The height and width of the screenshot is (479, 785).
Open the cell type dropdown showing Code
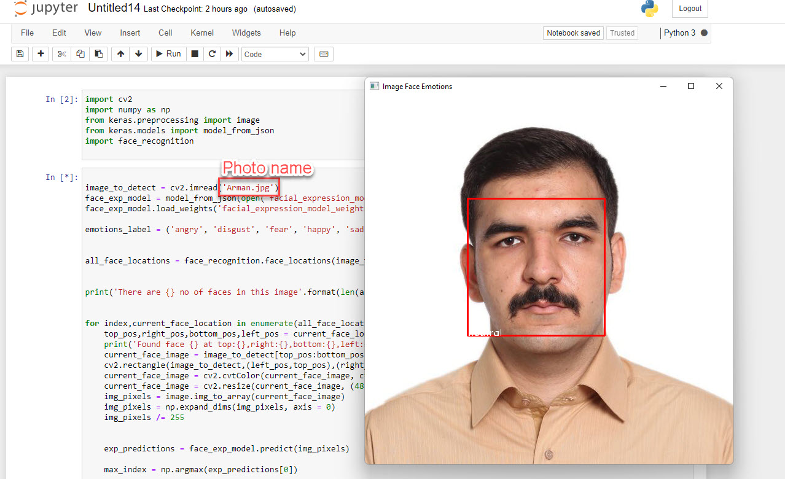coord(275,54)
